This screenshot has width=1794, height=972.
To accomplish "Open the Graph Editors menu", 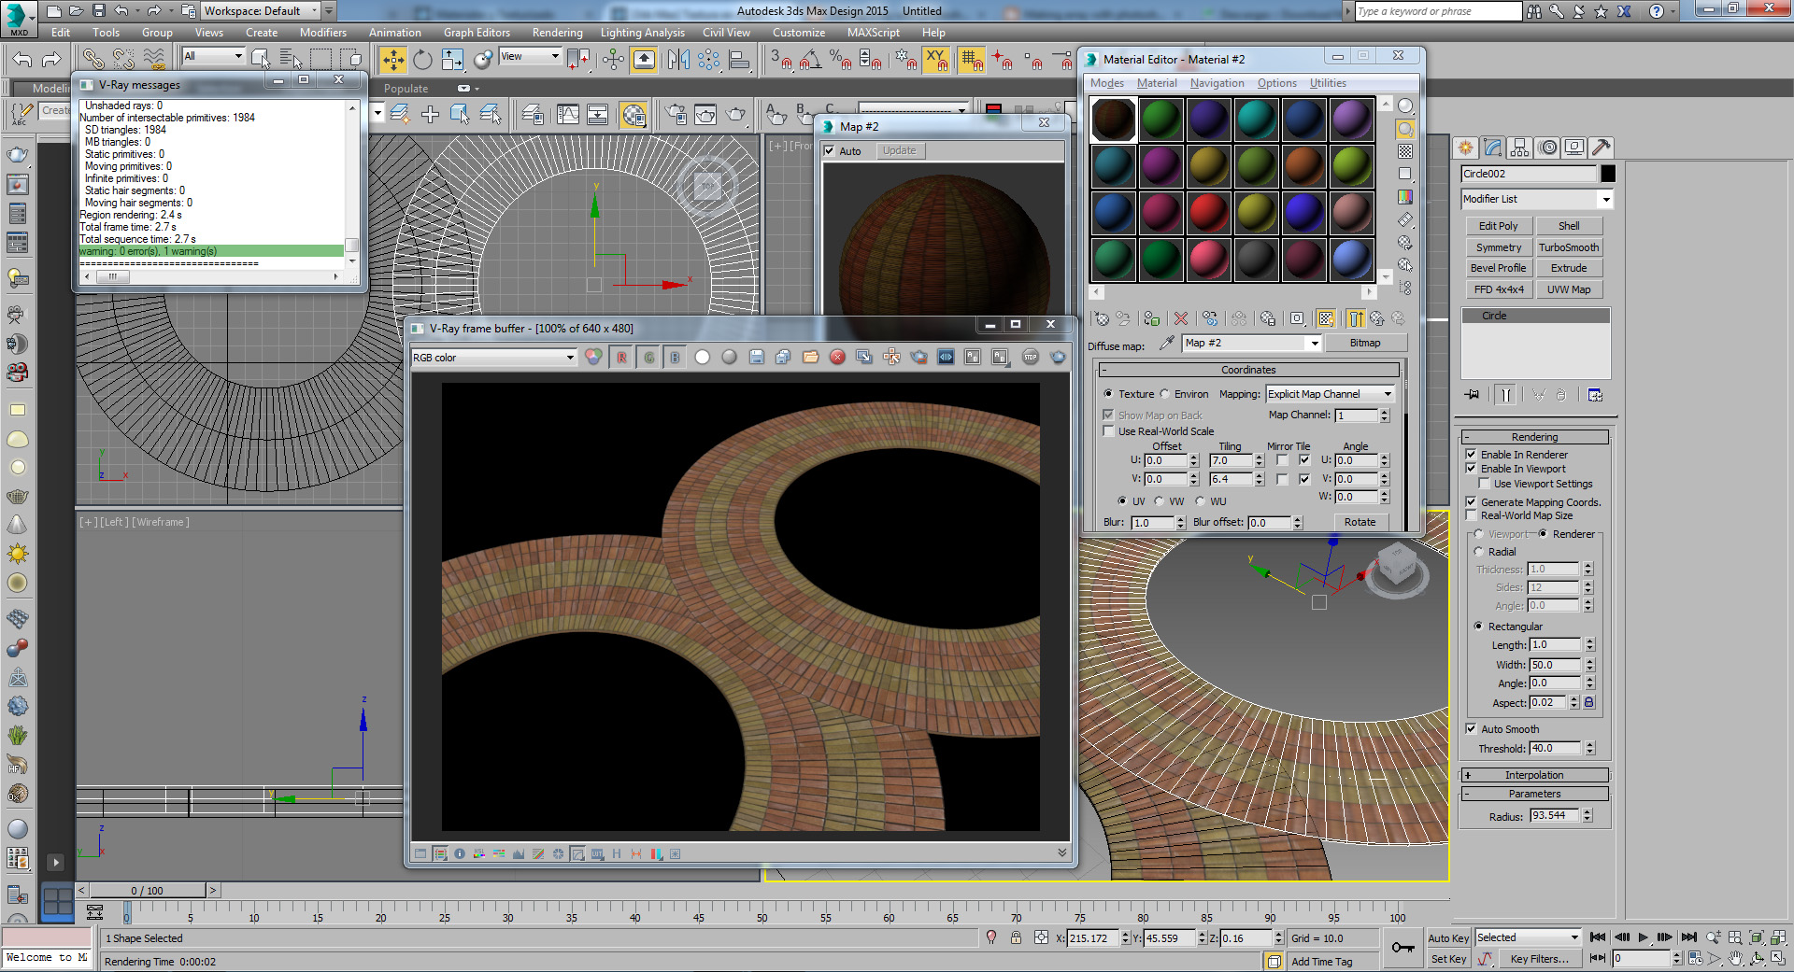I will [x=477, y=33].
